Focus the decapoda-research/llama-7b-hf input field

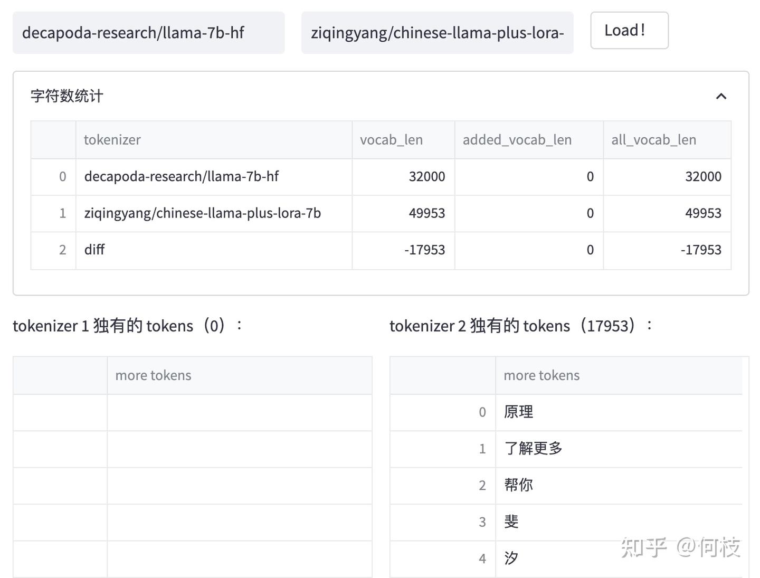149,33
